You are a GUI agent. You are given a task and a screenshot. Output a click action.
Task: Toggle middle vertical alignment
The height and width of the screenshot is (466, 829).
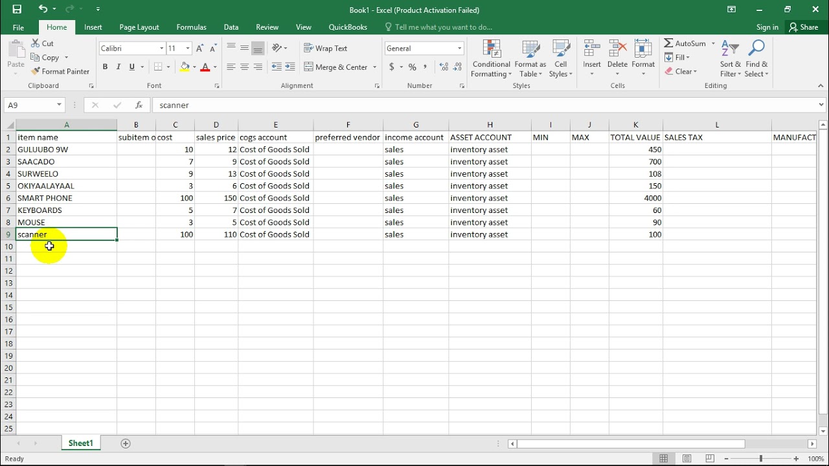[x=244, y=49]
